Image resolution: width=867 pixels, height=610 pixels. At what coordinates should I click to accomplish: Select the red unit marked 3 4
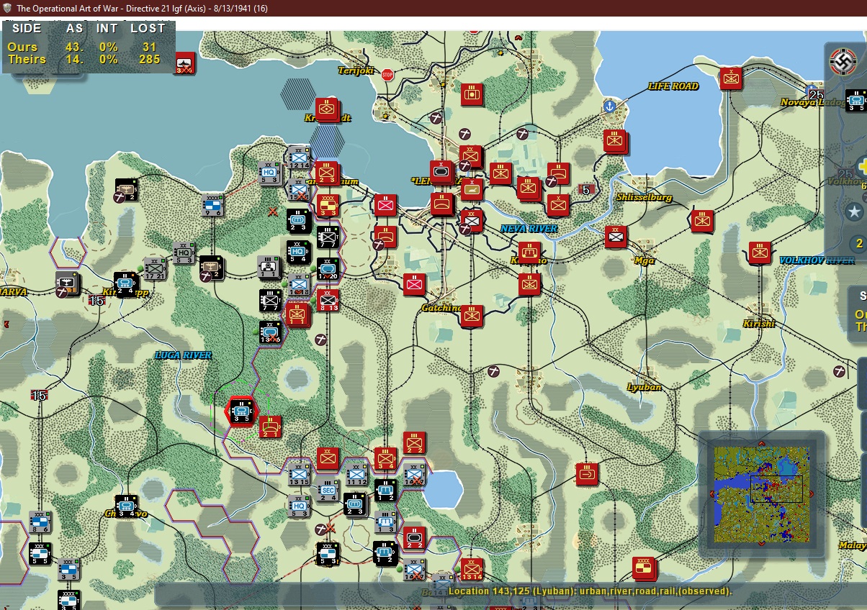point(385,458)
